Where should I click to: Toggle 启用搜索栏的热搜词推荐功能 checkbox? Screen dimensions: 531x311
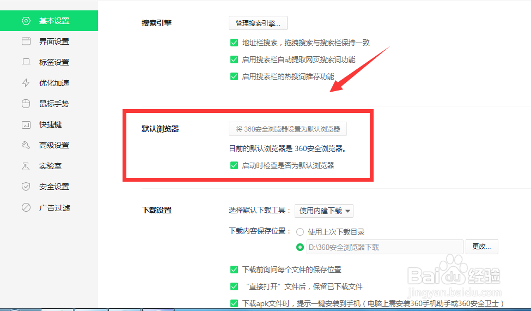coord(234,76)
